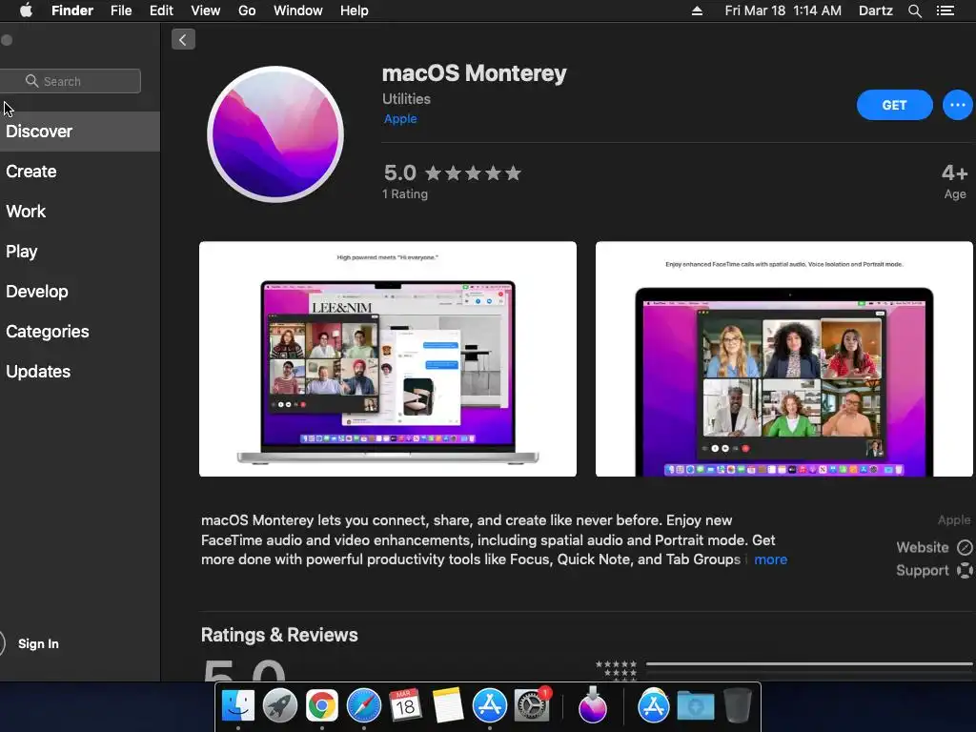Open Finder from the Dock
Screen dimensions: 976x732
point(238,706)
